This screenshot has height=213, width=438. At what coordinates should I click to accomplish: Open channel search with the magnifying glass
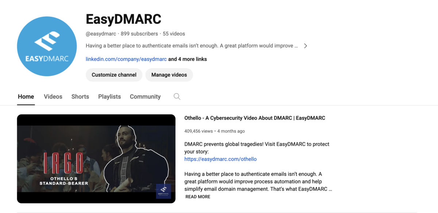pyautogui.click(x=177, y=96)
